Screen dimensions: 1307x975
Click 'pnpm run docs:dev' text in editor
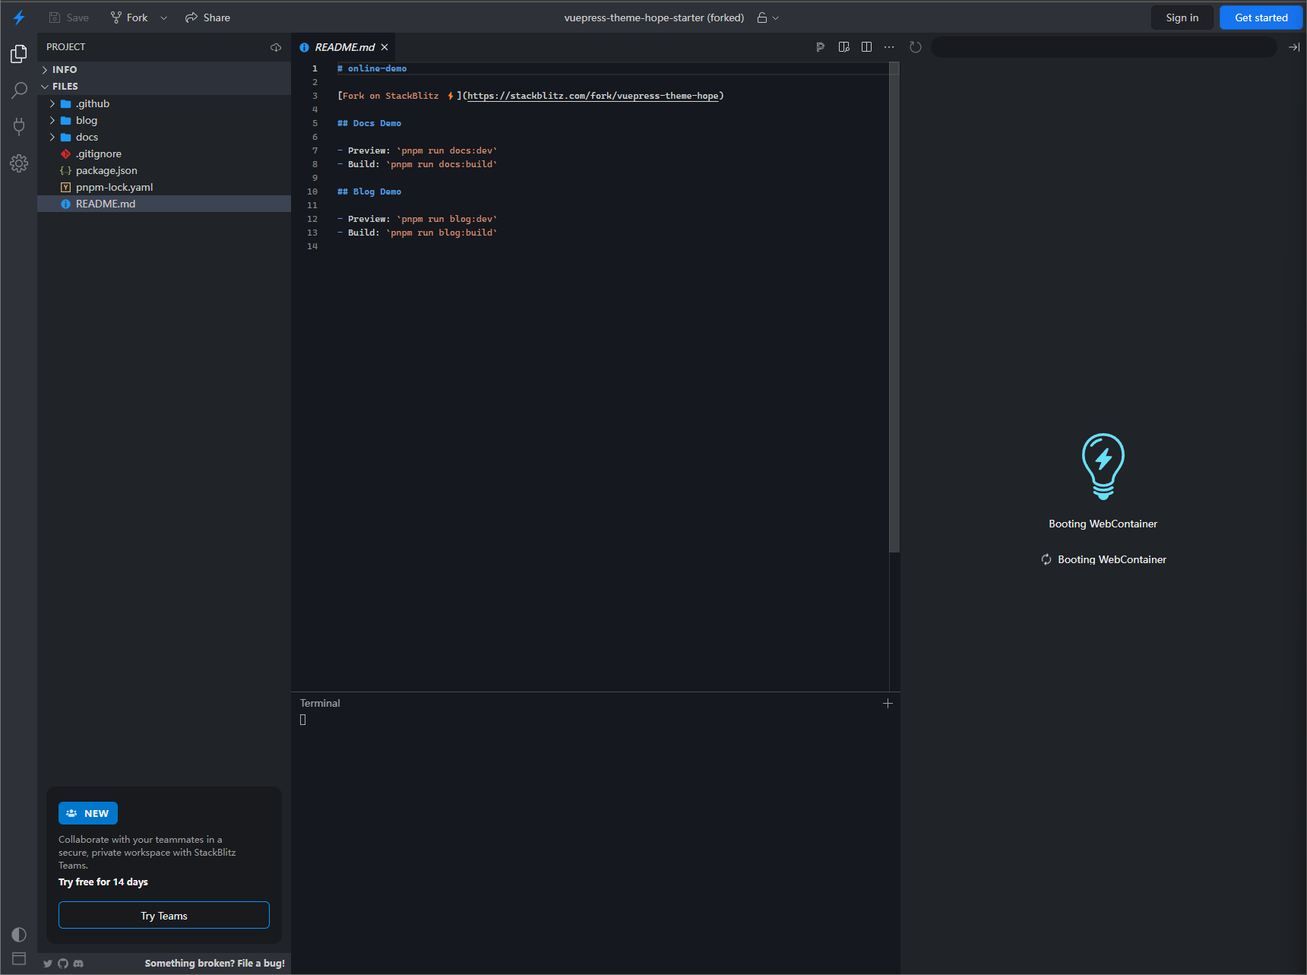[447, 150]
